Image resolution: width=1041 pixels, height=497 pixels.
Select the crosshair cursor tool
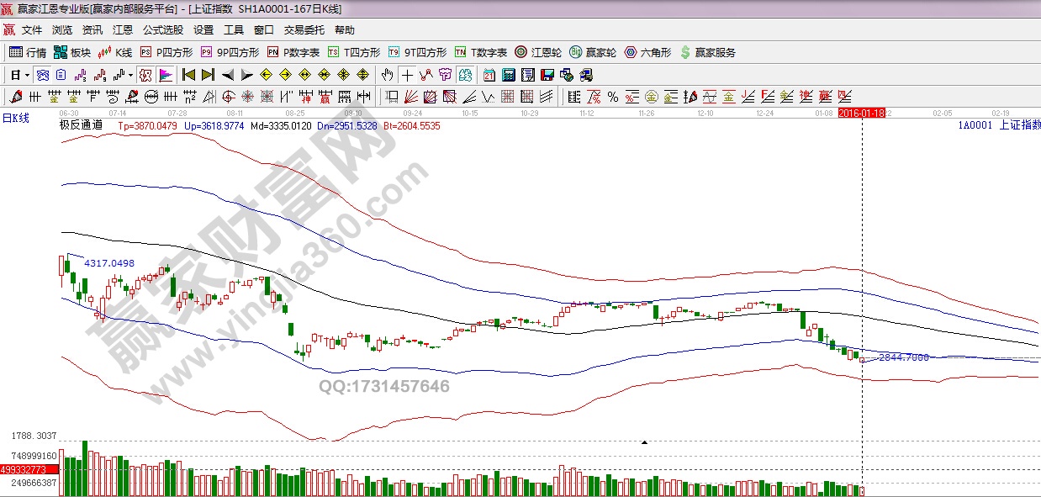click(408, 75)
